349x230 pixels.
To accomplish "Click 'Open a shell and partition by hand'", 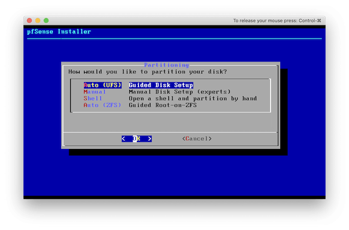I will click(192, 98).
